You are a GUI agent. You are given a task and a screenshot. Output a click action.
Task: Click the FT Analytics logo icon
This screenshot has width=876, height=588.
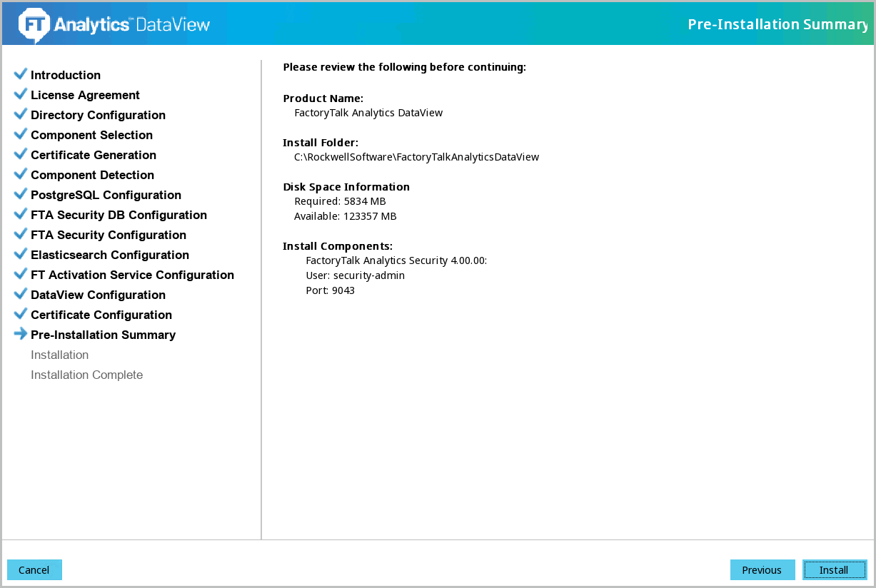34,24
